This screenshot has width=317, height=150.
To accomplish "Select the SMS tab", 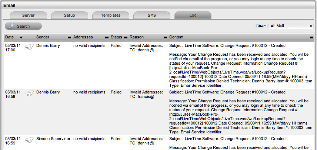I will pyautogui.click(x=152, y=16).
